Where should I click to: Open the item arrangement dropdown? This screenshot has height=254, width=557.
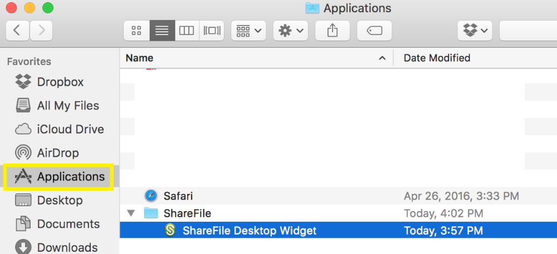coord(248,31)
